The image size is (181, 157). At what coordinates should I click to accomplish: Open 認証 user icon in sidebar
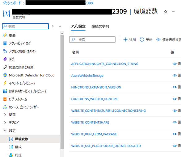[11, 155]
